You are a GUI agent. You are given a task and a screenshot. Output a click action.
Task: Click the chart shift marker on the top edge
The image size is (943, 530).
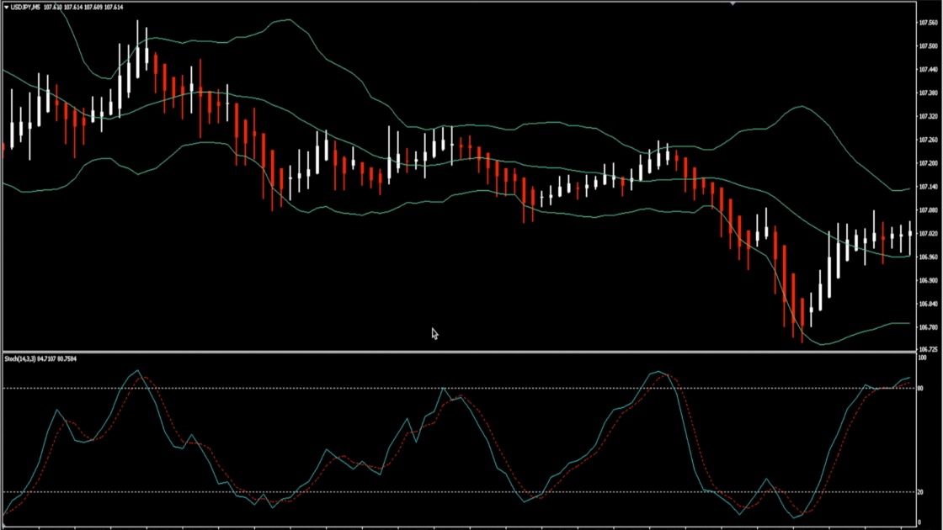pyautogui.click(x=733, y=3)
